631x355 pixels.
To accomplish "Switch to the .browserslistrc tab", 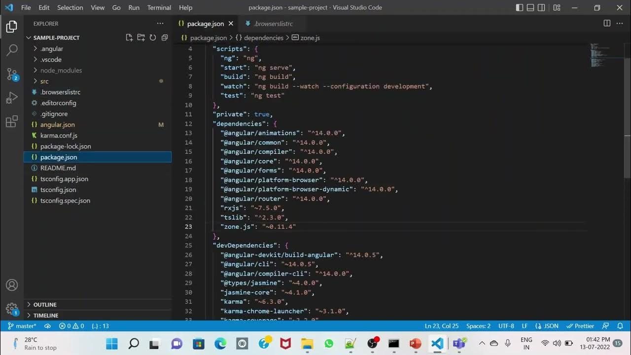I will (x=272, y=24).
